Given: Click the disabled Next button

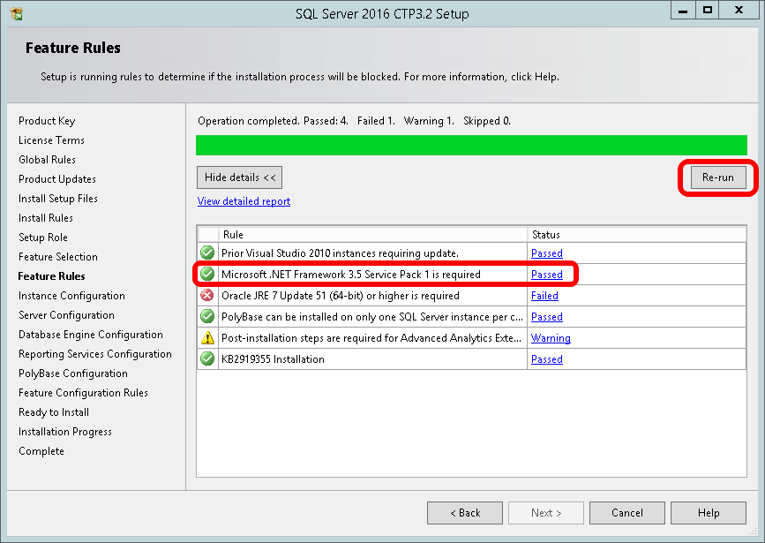Looking at the screenshot, I should (546, 513).
